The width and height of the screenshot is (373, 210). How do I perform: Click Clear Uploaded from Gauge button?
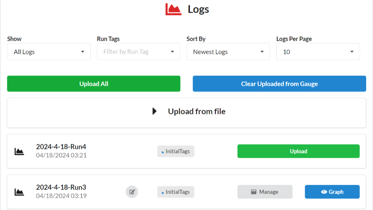click(279, 84)
